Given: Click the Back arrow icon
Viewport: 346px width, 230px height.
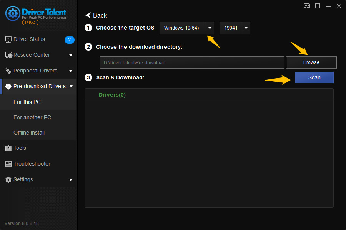Looking at the screenshot, I should click(x=88, y=15).
